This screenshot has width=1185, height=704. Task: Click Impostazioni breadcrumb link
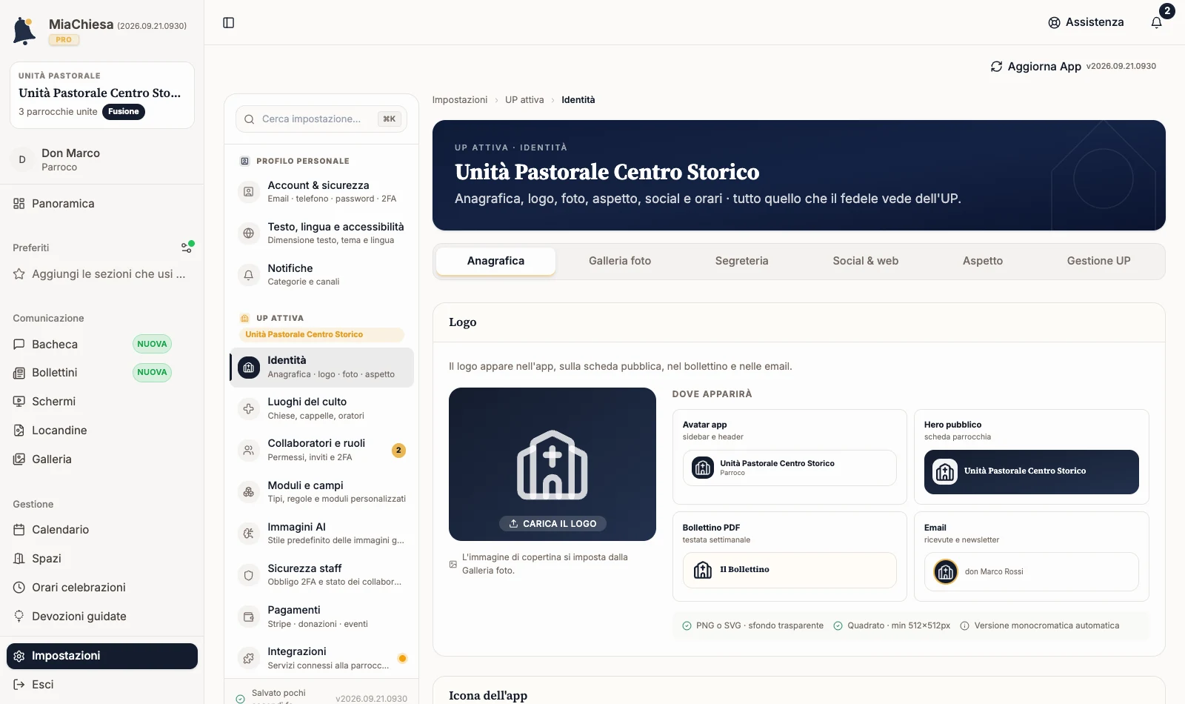[x=460, y=100]
